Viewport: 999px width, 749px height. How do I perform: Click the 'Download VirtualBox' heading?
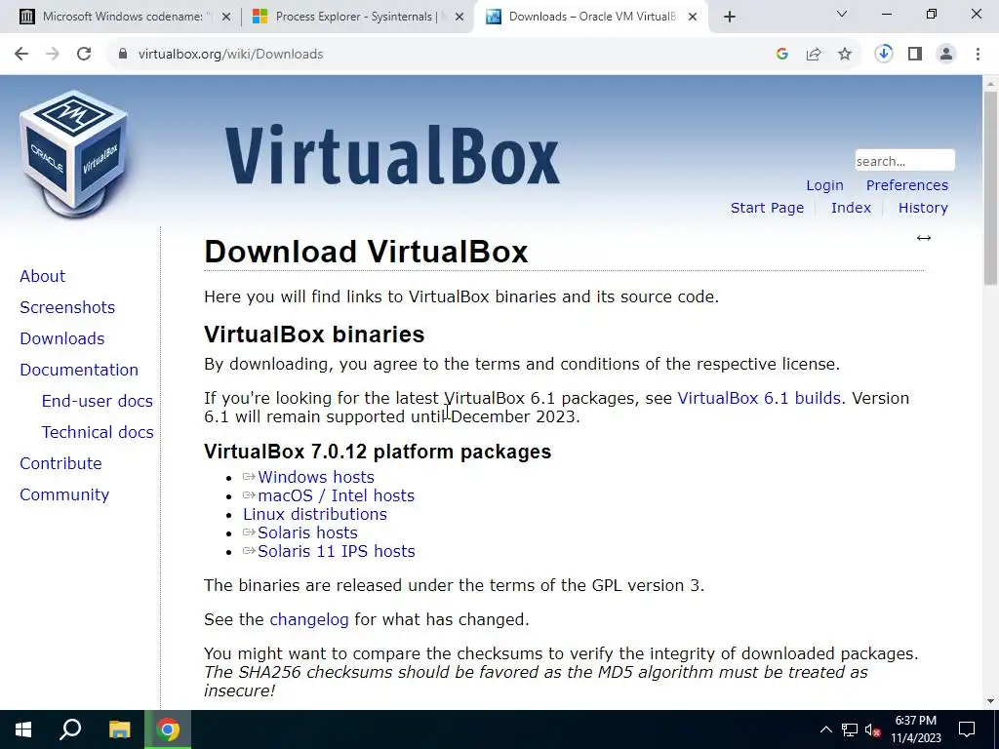point(366,252)
